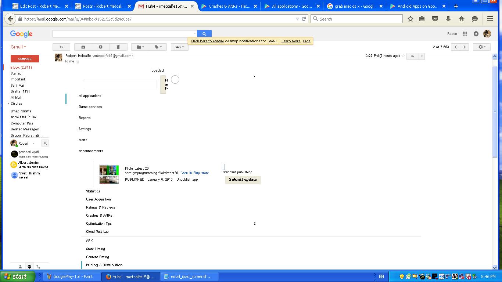
Task: Reload the current page
Action: tap(304, 19)
